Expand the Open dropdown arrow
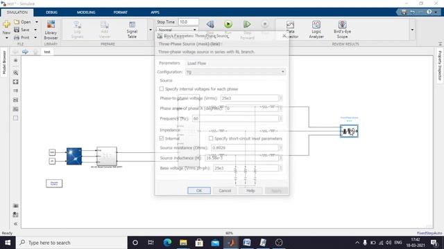The width and height of the screenshot is (444, 249). tap(37, 21)
